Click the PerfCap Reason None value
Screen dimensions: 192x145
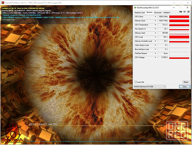point(163,53)
